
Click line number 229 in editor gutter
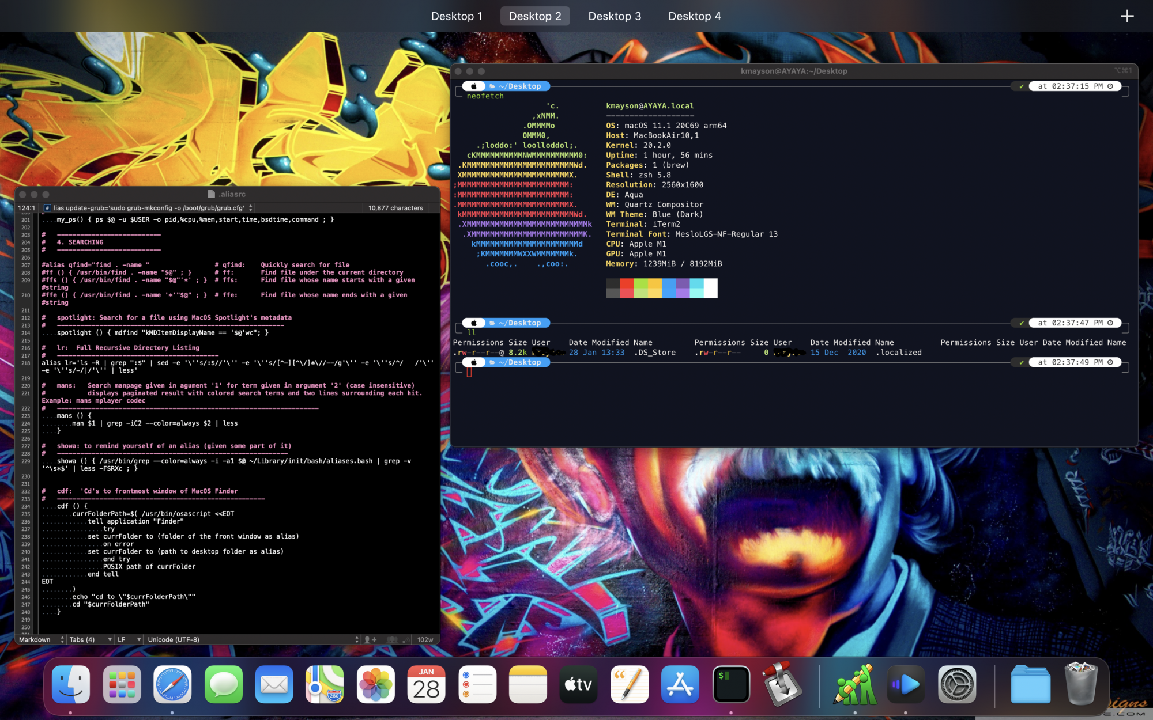pyautogui.click(x=25, y=461)
